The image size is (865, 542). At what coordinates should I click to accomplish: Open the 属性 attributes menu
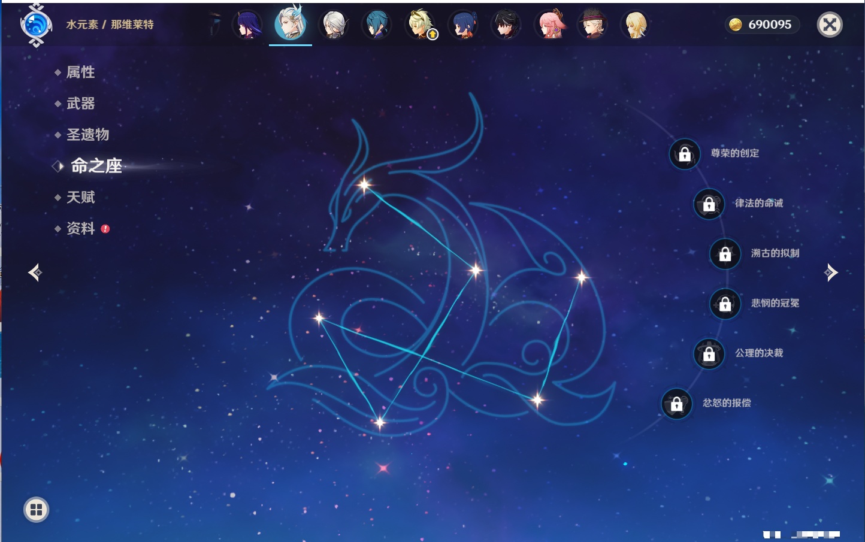tap(80, 72)
